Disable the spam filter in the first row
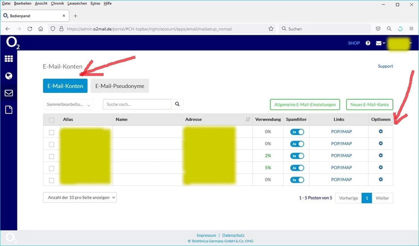The width and height of the screenshot is (419, 246). point(297,132)
